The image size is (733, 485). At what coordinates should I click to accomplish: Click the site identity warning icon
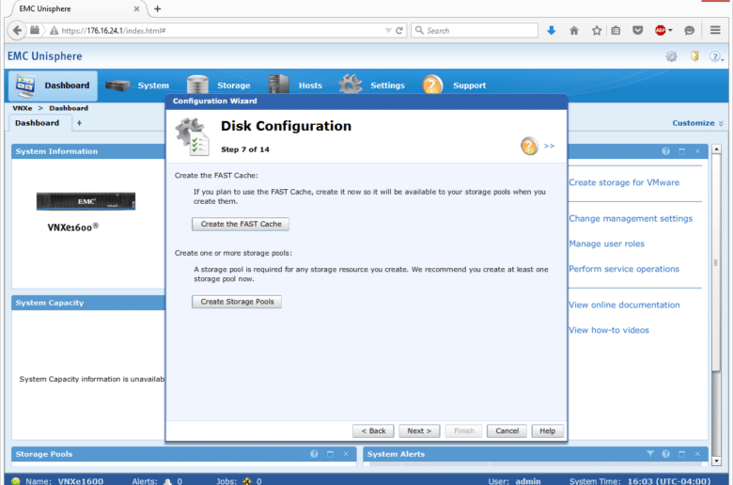click(x=55, y=30)
